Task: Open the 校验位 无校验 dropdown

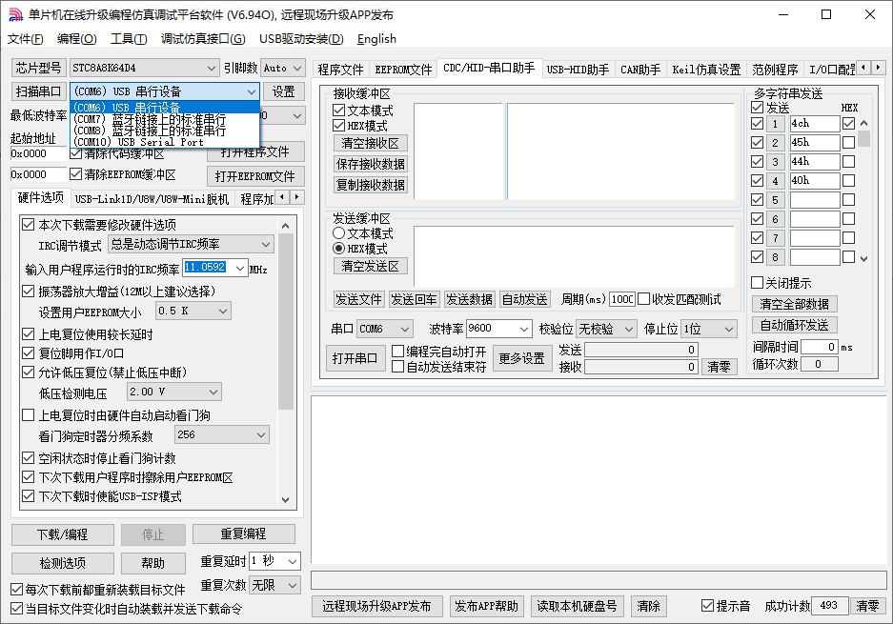Action: 629,329
